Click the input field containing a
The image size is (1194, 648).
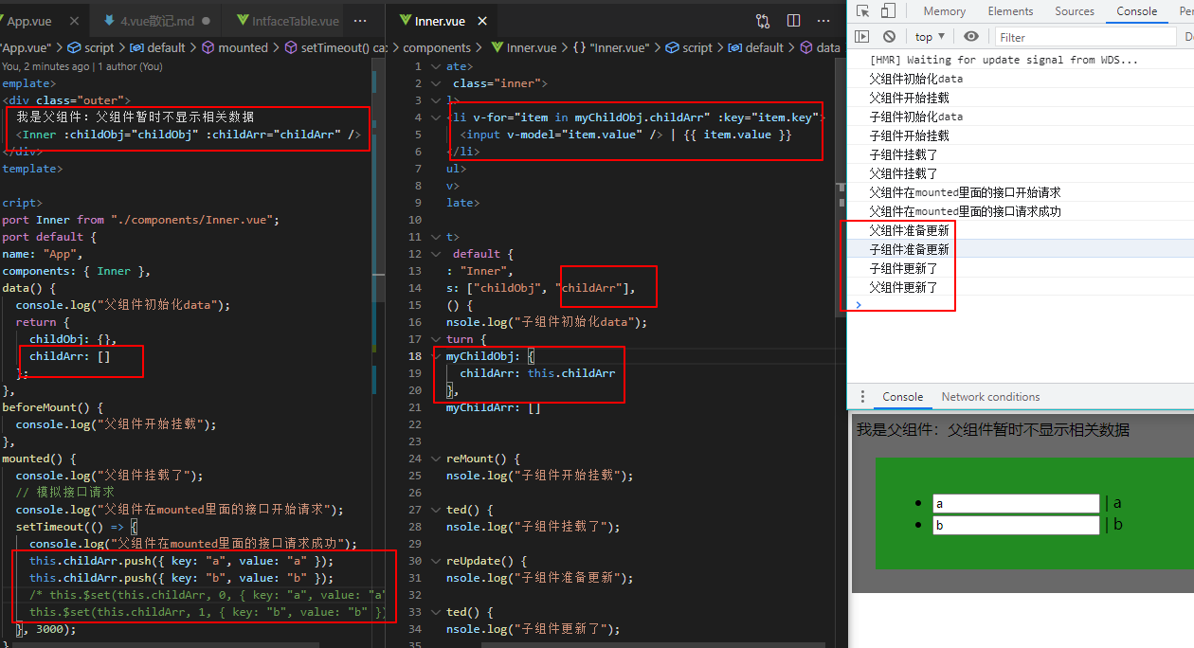click(1016, 504)
